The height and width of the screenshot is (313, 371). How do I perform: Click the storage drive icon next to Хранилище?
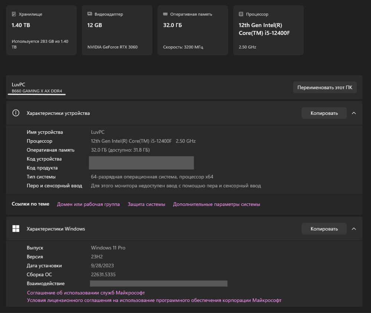coord(14,14)
